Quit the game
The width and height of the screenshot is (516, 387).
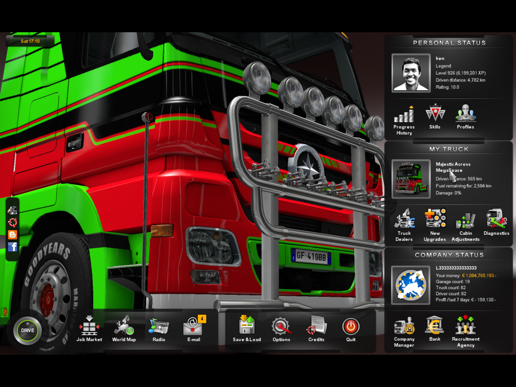(x=351, y=329)
